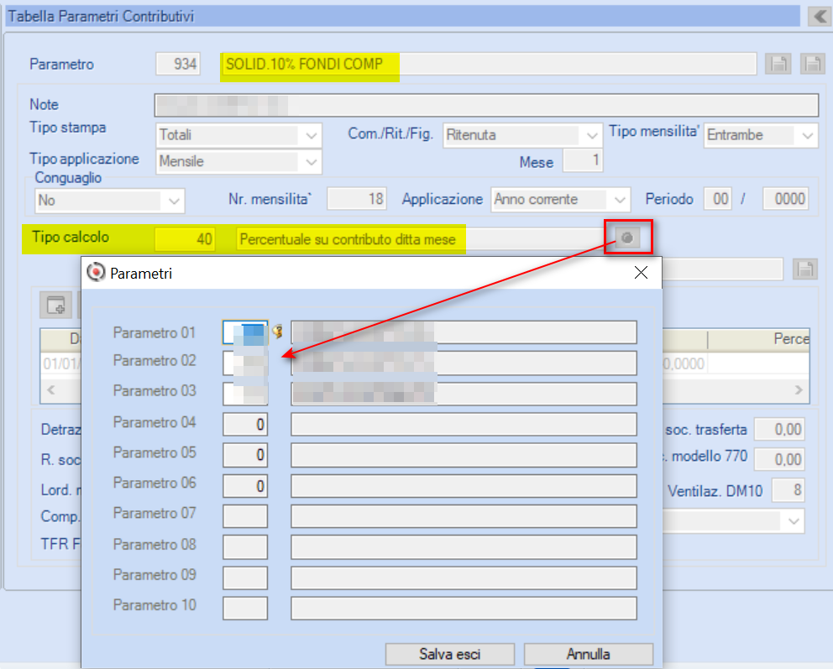833x669 pixels.
Task: Open the Tipo calcolo parameters button
Action: coord(627,238)
